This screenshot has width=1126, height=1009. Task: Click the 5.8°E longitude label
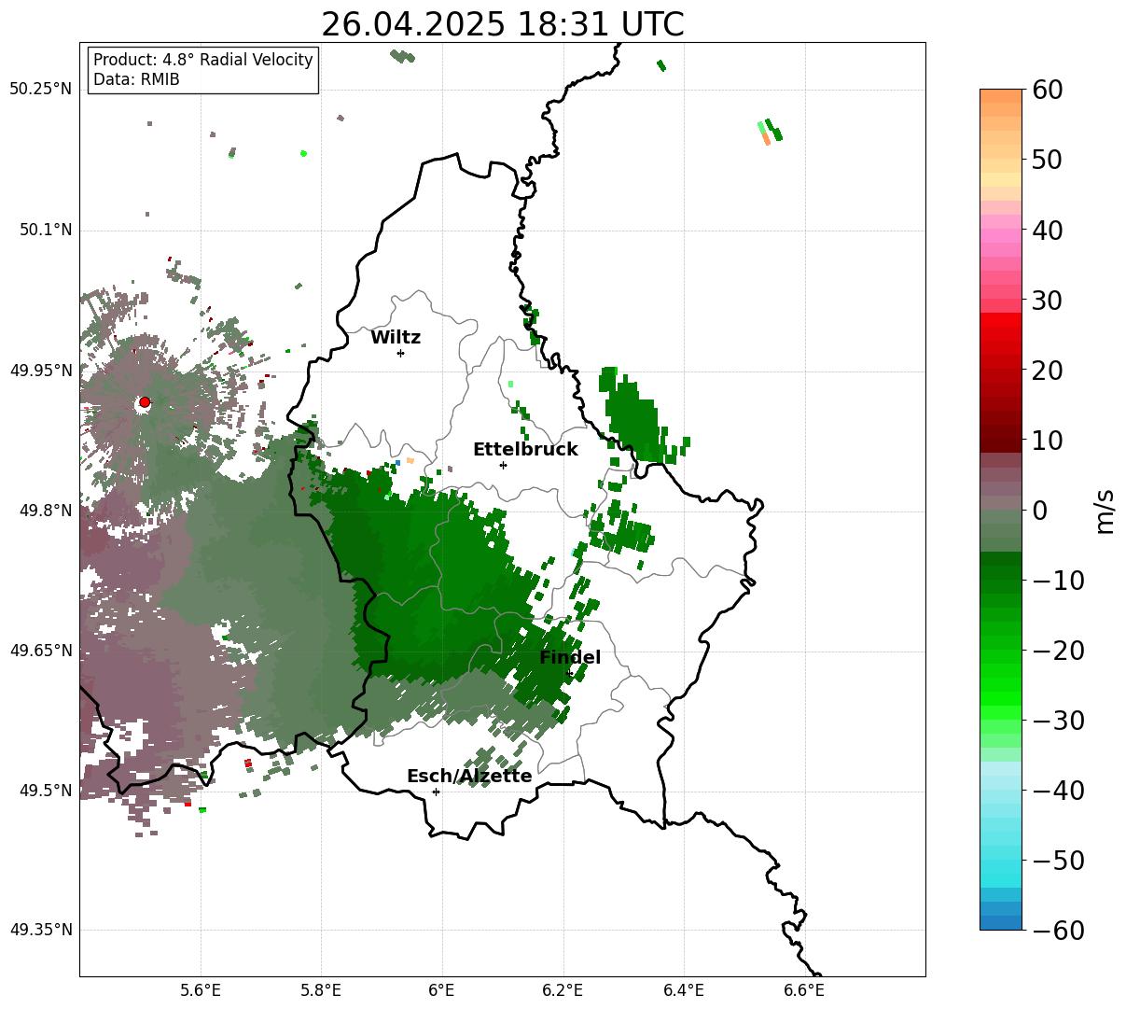coord(321,990)
